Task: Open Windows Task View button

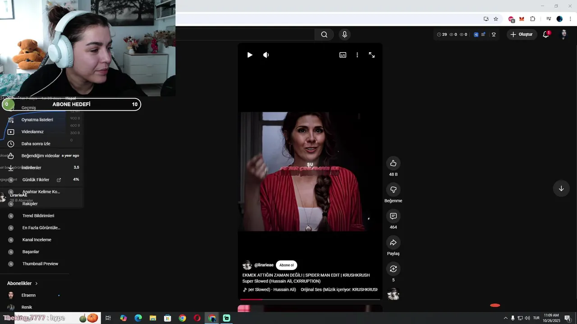Action: point(108,318)
